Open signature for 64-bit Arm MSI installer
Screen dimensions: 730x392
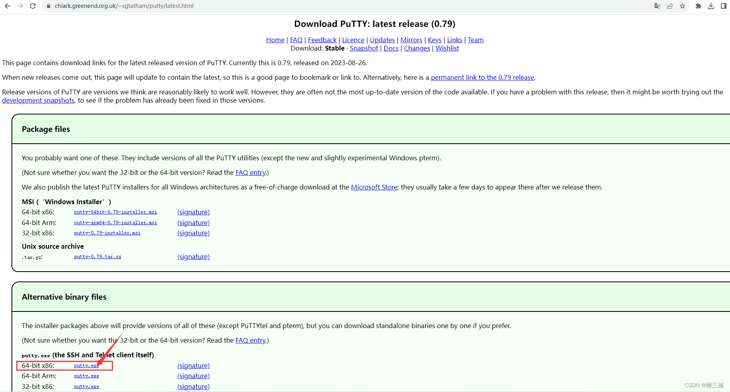point(193,223)
